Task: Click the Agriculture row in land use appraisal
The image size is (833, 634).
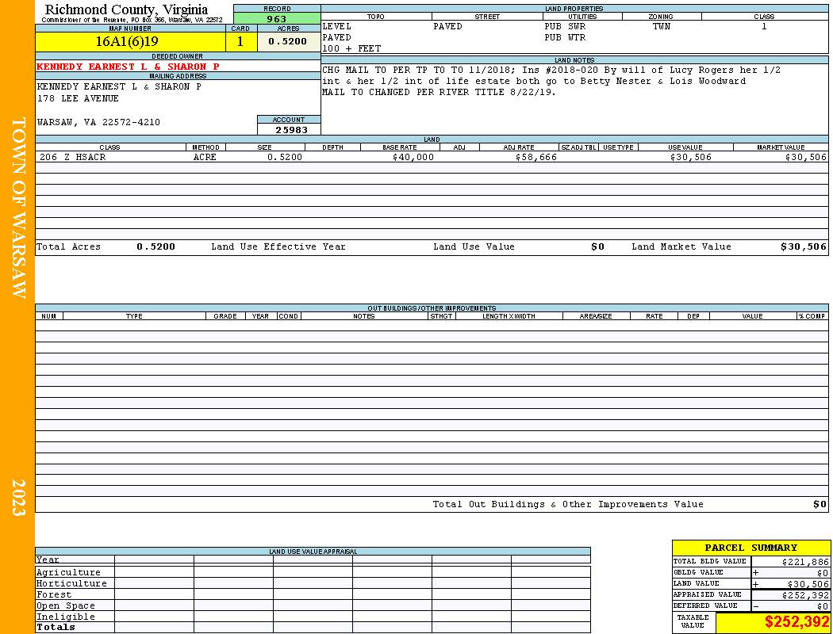Action: [313, 572]
